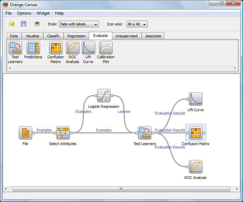Switch to the Evaluate tab
Image resolution: width=243 pixels, height=202 pixels.
[100, 36]
